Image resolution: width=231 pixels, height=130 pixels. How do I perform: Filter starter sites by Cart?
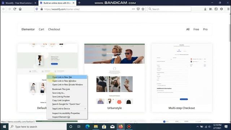tap(42, 29)
